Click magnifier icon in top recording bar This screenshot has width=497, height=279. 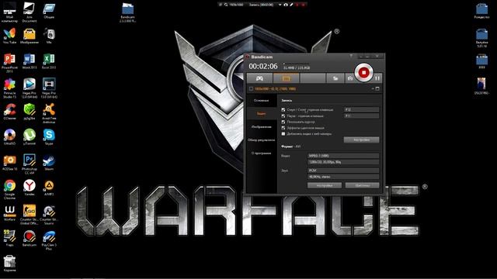pyautogui.click(x=226, y=5)
